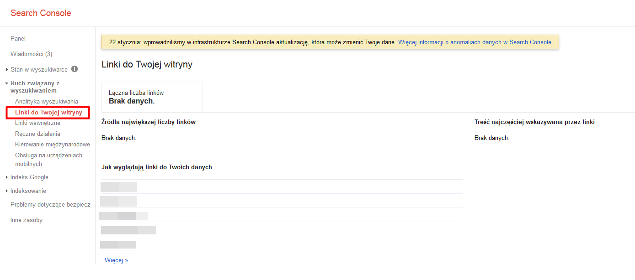Click the Więcej » link
The width and height of the screenshot is (635, 280).
116,260
